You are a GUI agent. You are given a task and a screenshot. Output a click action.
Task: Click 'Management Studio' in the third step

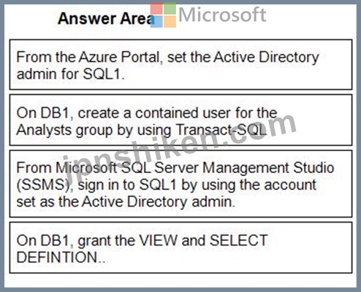(x=268, y=168)
